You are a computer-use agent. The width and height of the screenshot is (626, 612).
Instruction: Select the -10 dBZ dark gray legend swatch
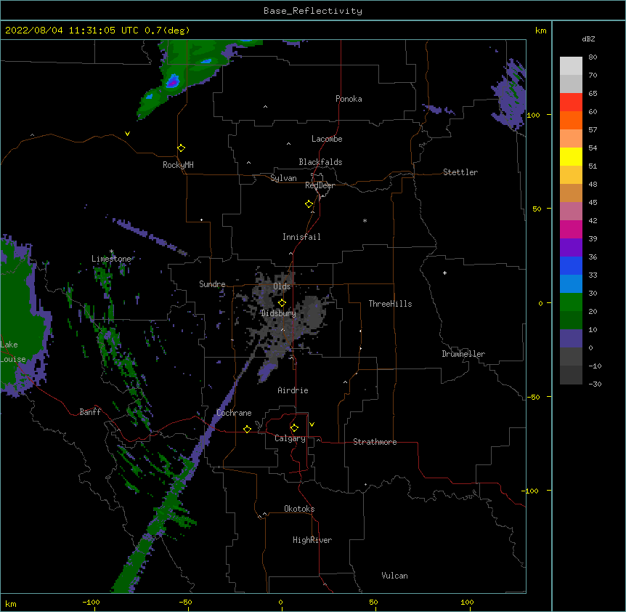point(571,375)
